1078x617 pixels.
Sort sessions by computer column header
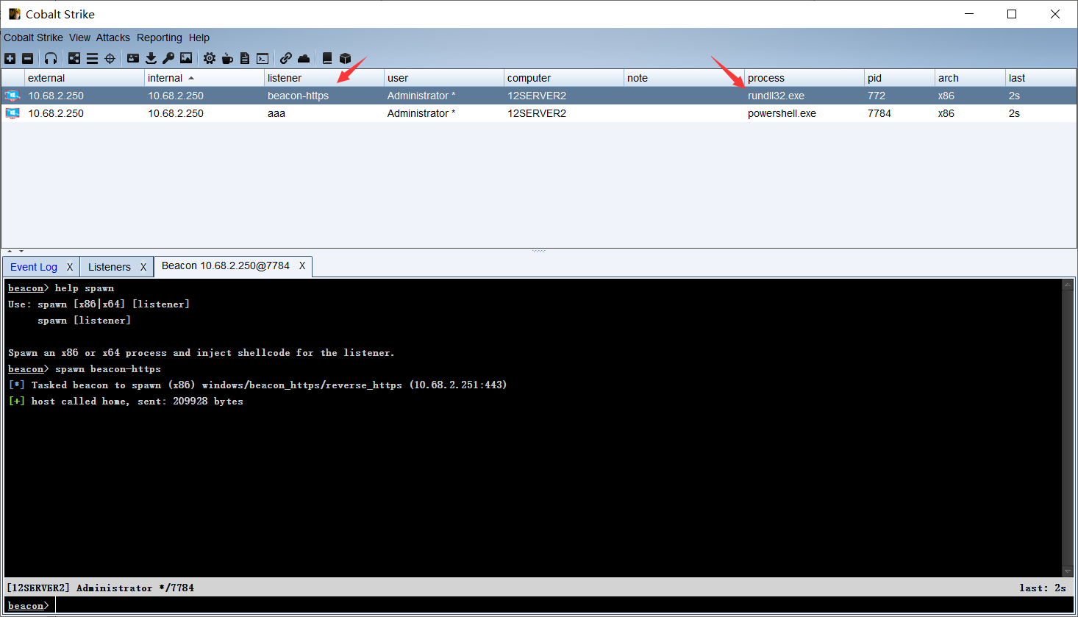564,78
